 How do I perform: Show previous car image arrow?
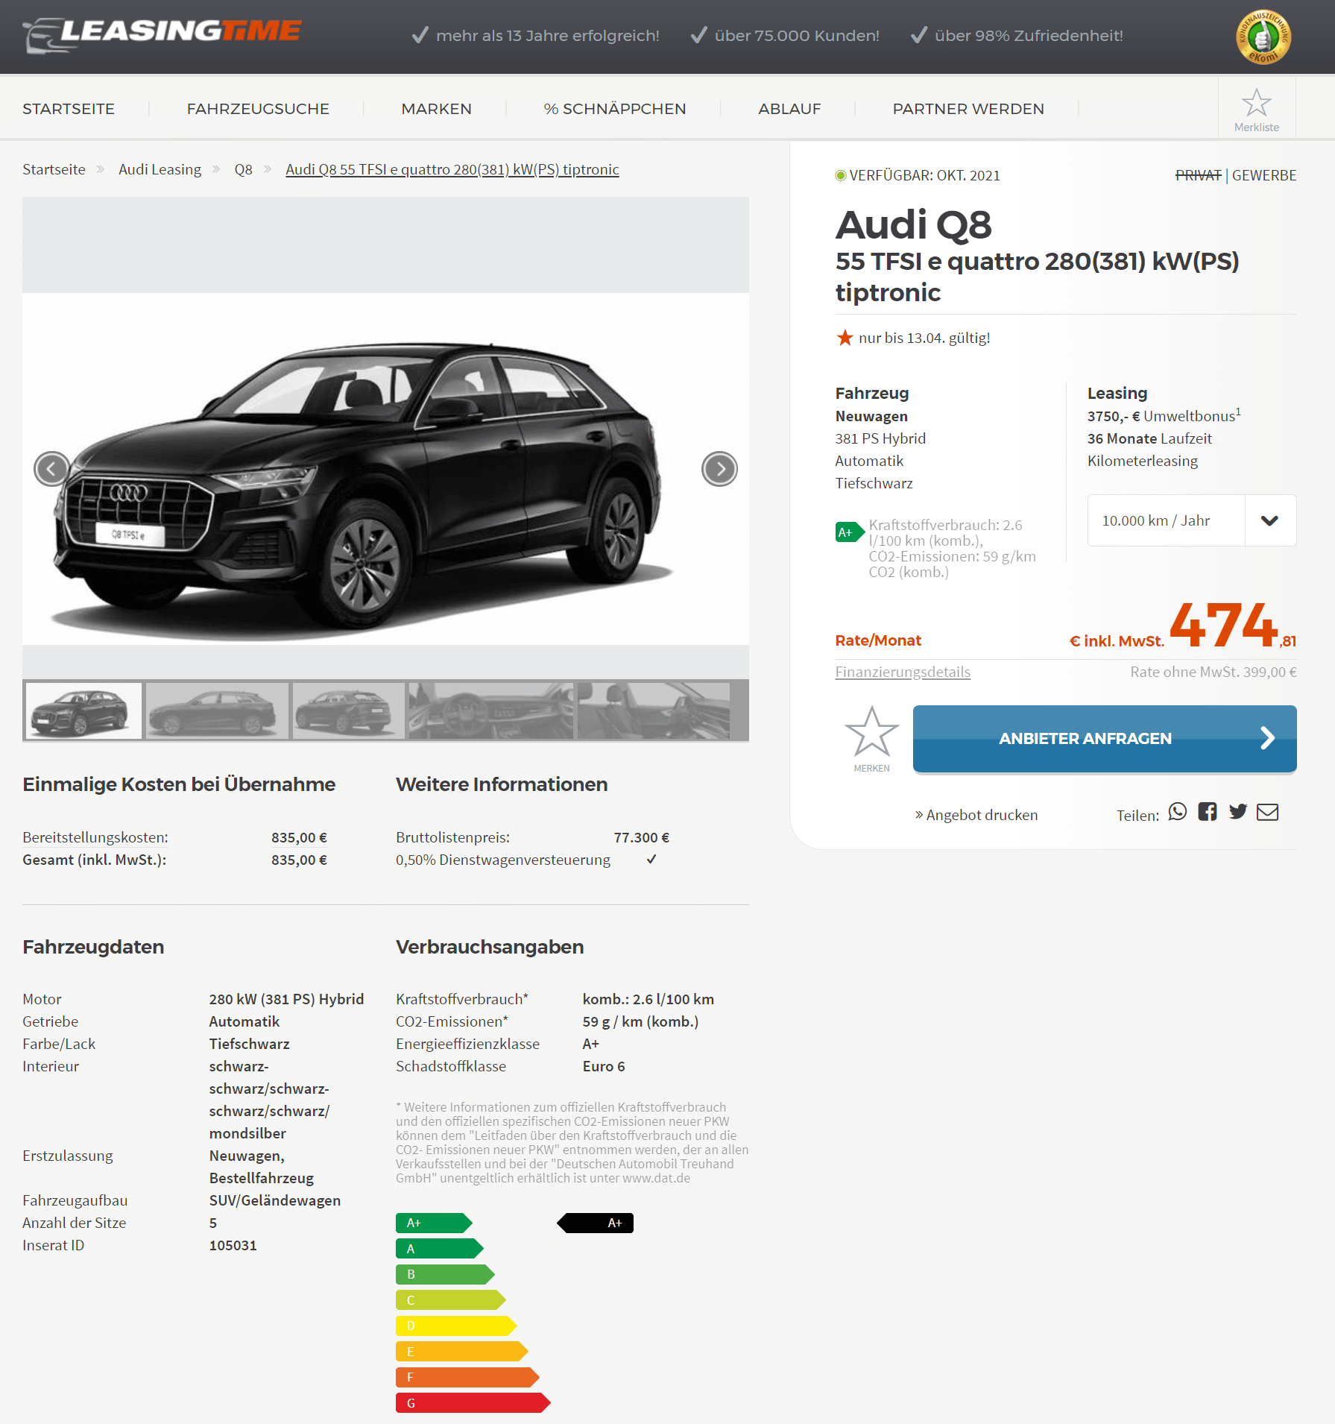(52, 469)
